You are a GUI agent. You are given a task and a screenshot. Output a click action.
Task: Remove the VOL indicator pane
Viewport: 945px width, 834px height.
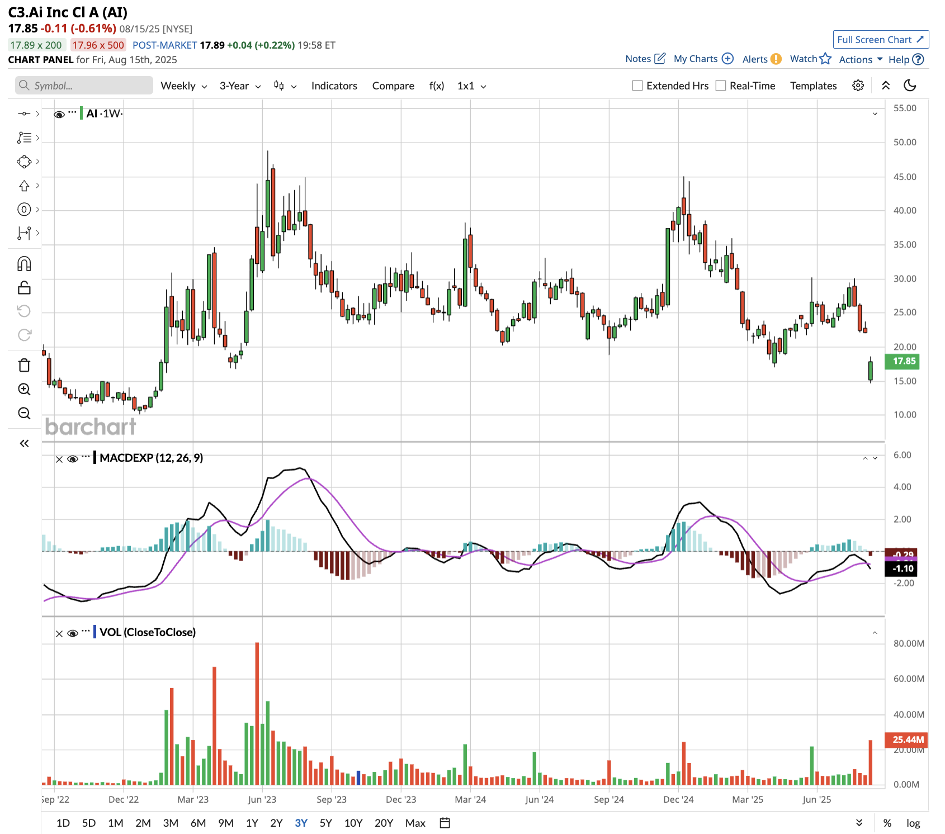59,633
